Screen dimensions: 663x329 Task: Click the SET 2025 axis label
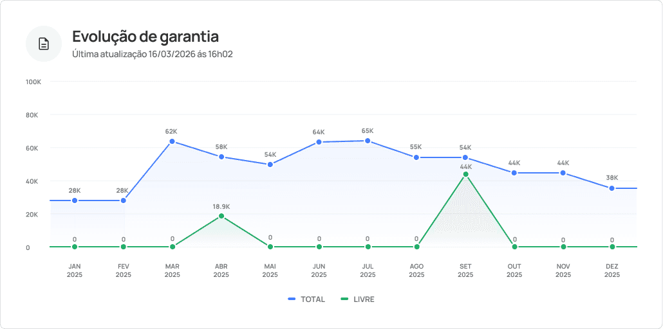pos(465,271)
